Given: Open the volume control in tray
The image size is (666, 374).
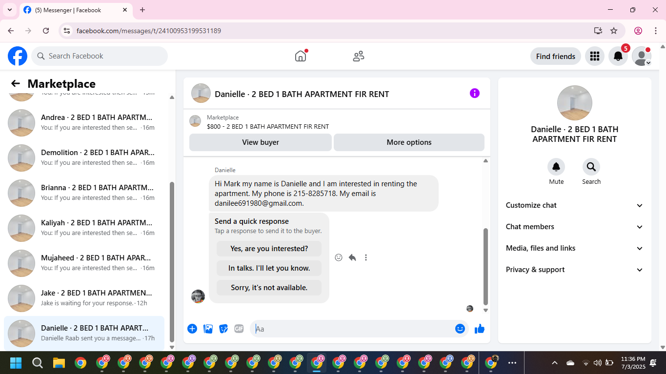Looking at the screenshot, I should [598, 363].
